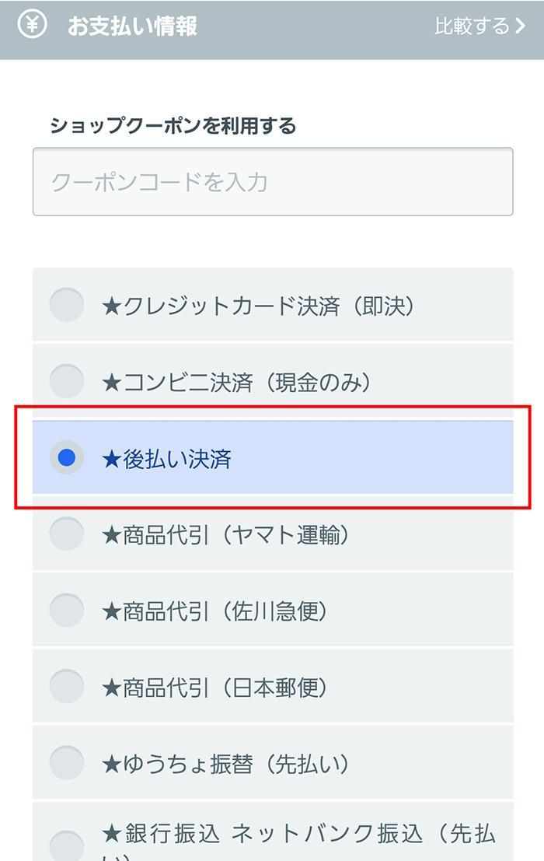Click the chevron arrow next to 比較する
Image resolution: width=544 pixels, height=861 pixels.
tap(520, 26)
